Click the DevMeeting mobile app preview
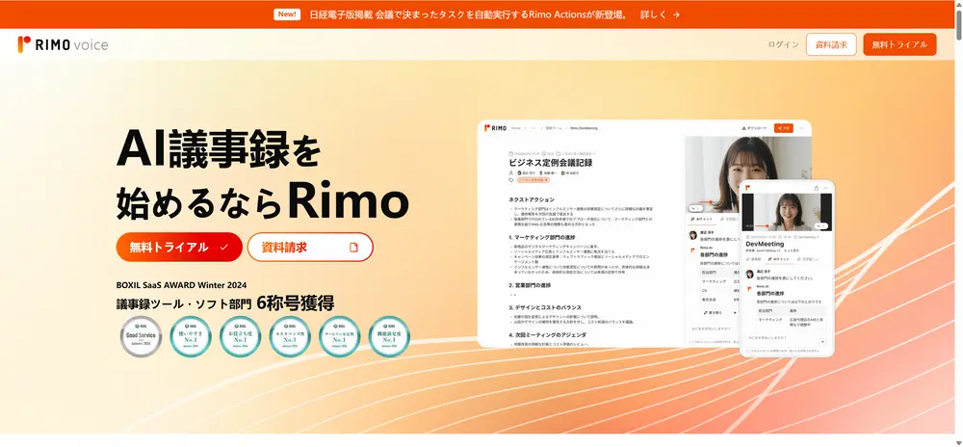Viewport: 963px width, 447px height. [787, 269]
